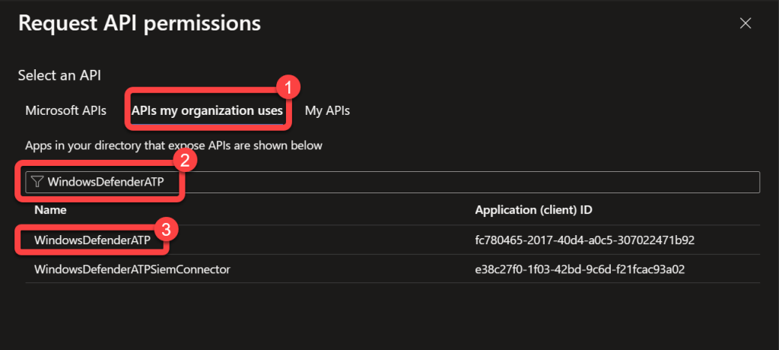Viewport: 779px width, 350px height.
Task: Switch to the Microsoft APIs tab
Action: (x=65, y=110)
